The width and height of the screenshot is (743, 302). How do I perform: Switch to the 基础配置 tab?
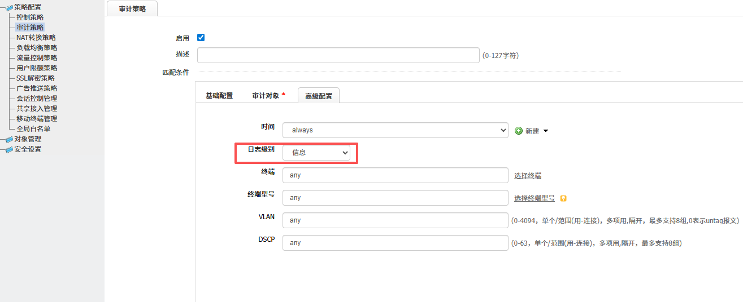point(219,96)
